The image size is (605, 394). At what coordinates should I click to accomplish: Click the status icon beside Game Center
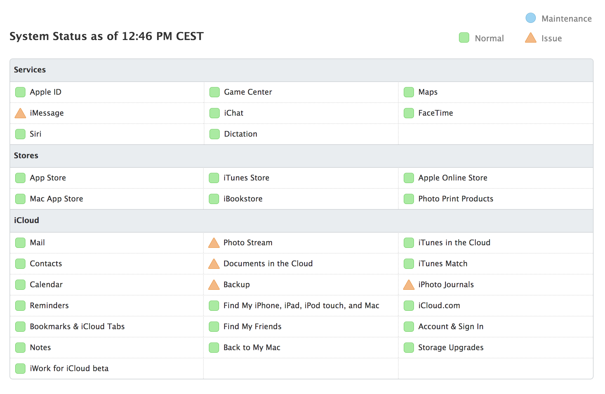(x=215, y=92)
